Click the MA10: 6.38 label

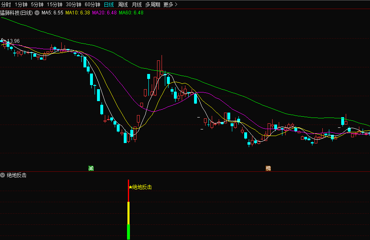point(78,13)
